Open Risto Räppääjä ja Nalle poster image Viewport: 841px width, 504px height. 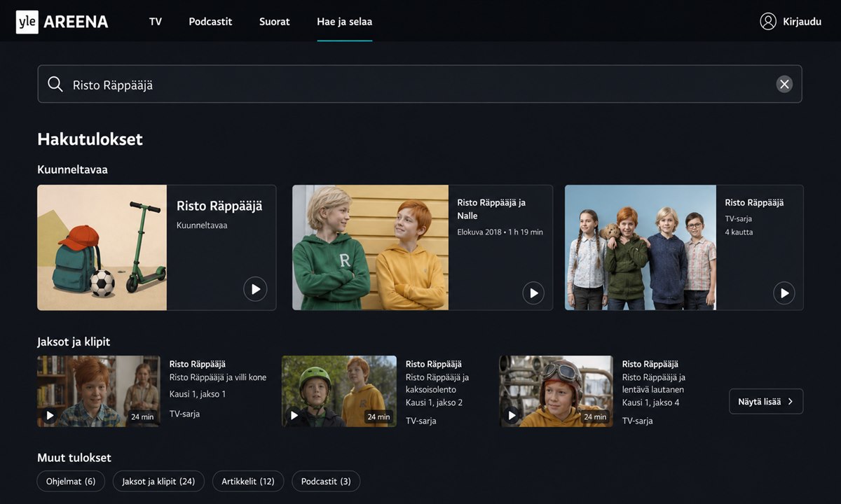click(371, 248)
